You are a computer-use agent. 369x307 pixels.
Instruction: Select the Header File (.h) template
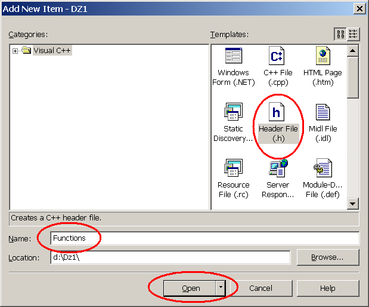tap(278, 122)
